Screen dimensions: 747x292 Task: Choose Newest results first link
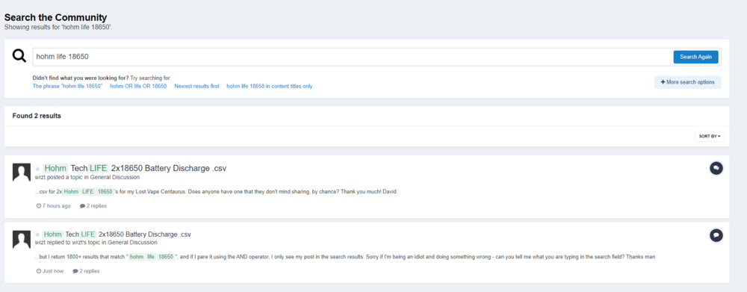196,86
